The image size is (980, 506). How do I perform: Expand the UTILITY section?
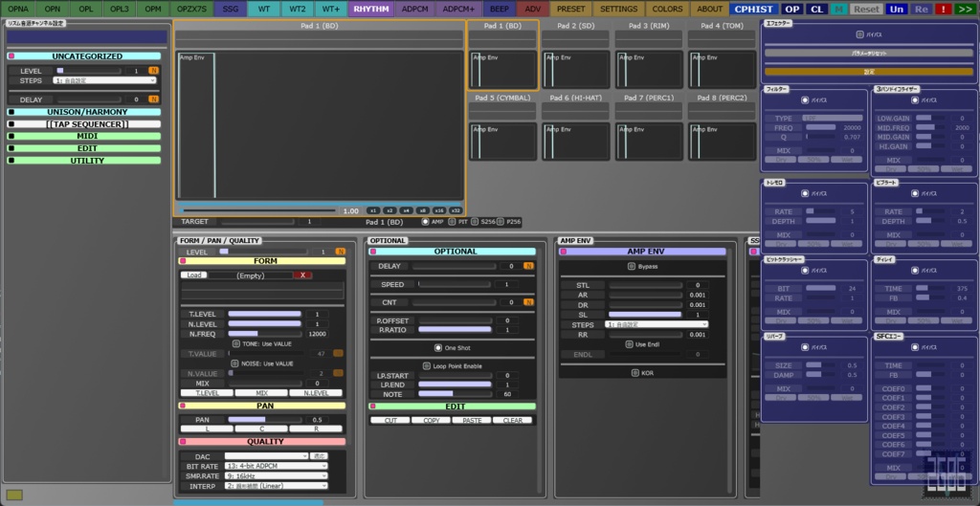pos(84,161)
